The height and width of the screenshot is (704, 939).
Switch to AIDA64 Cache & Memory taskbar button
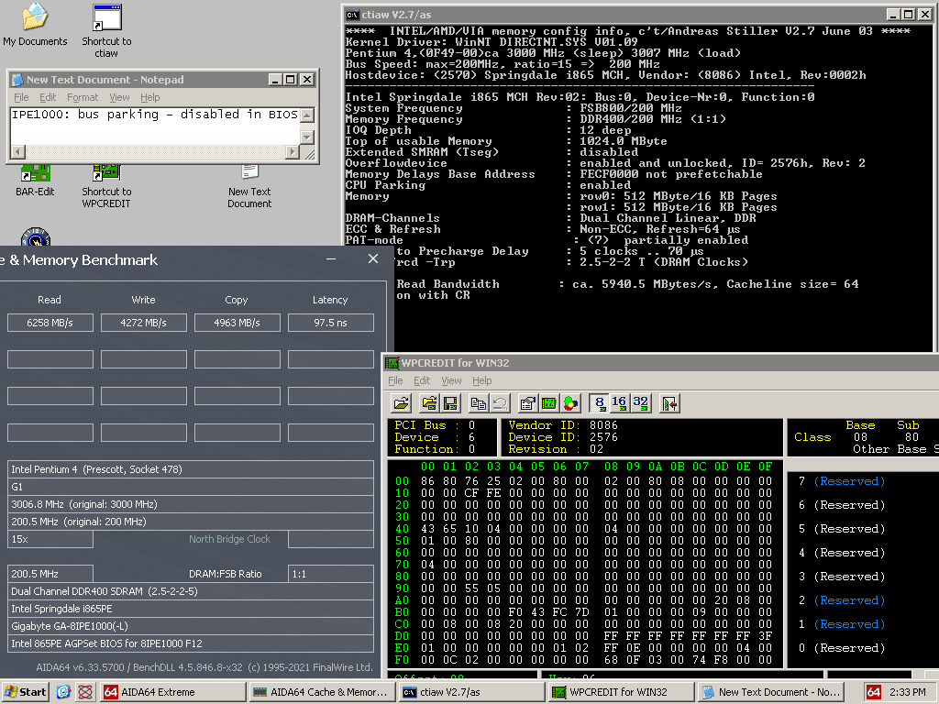click(322, 692)
